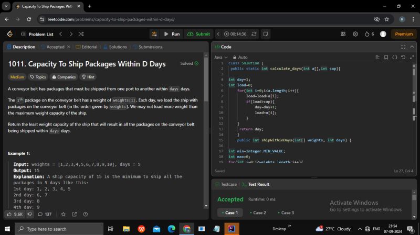The image size is (420, 235).
Task: Open the Problem List panel
Action: point(37,34)
